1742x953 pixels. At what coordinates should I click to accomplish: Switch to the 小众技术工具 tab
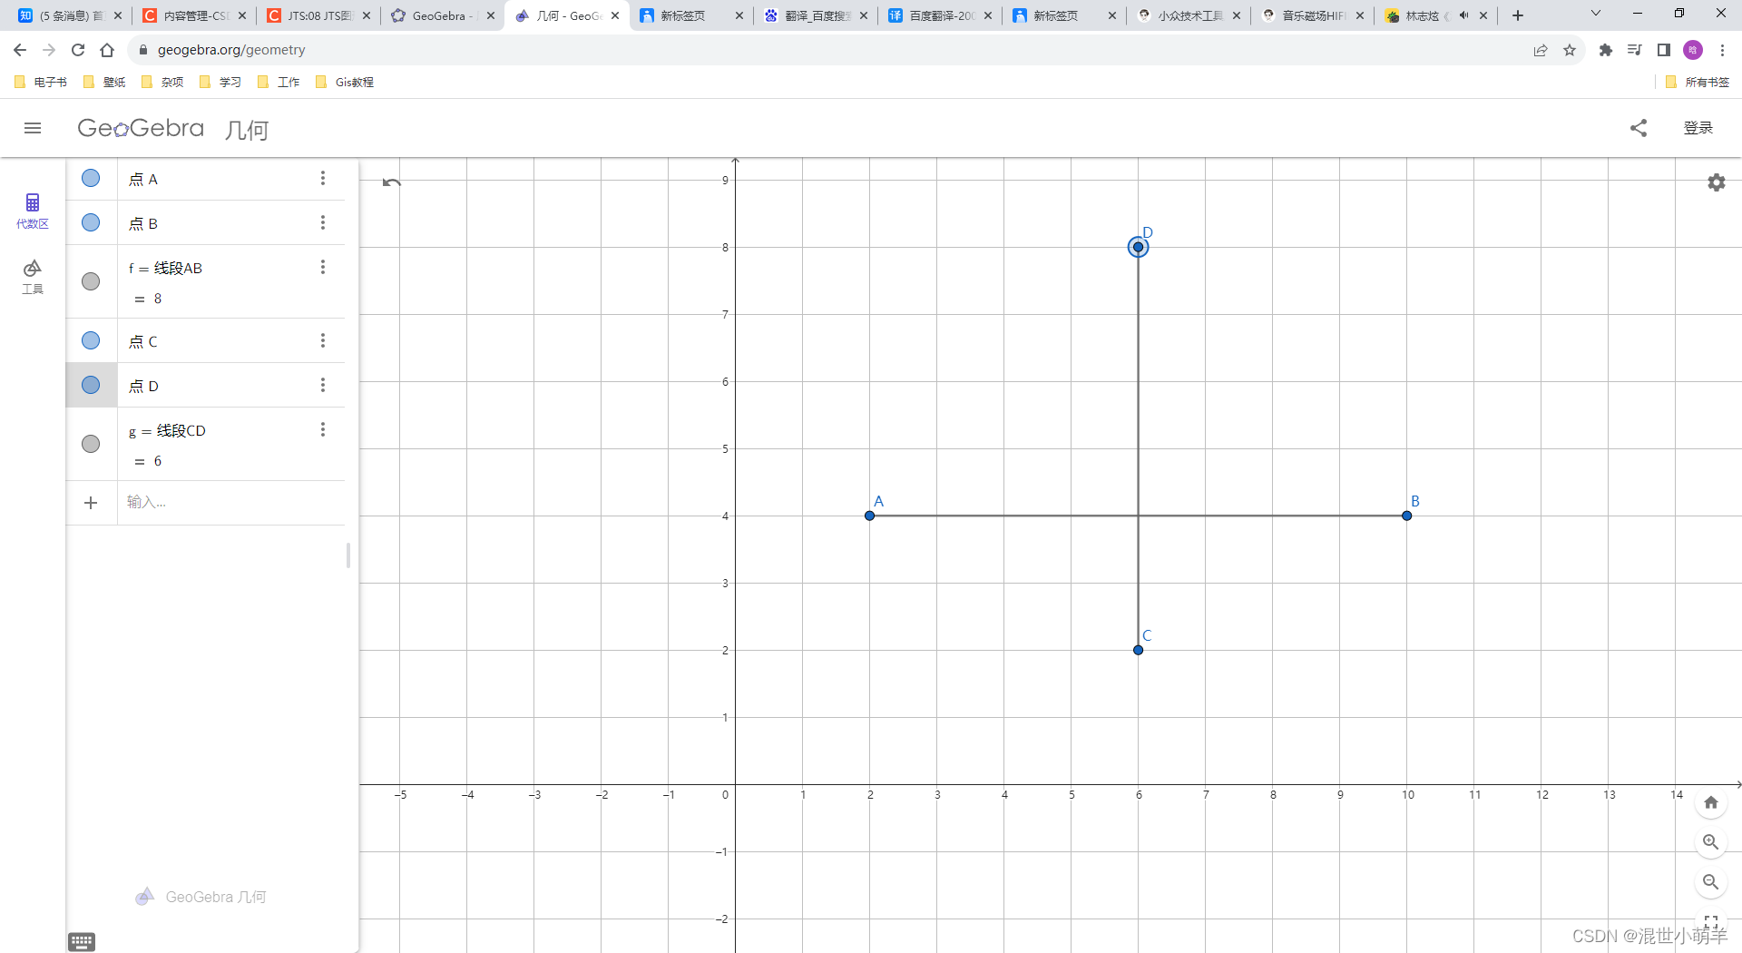click(x=1189, y=15)
